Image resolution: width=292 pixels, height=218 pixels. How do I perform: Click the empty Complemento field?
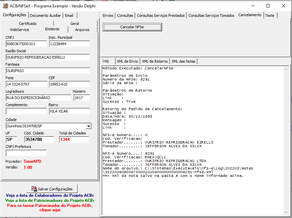point(26,111)
